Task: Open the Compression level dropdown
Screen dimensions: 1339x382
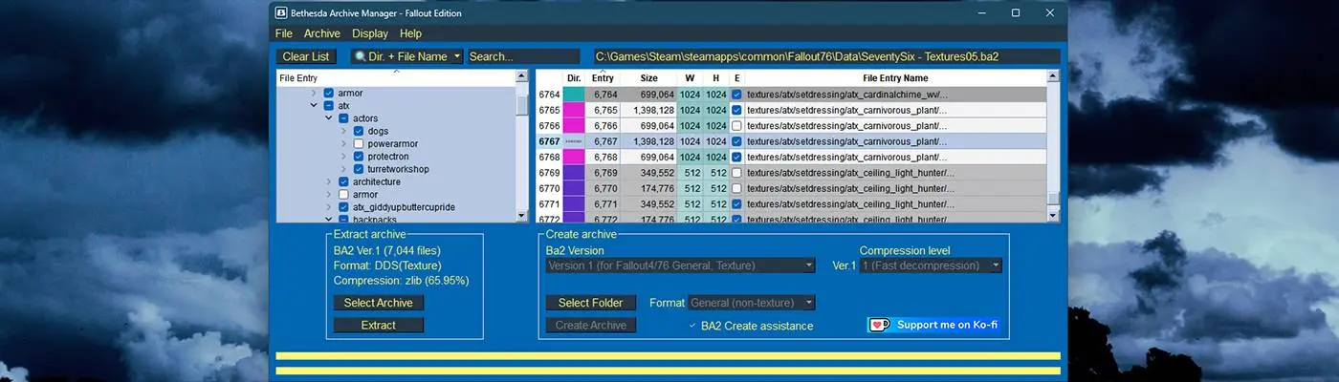Action: click(x=931, y=265)
